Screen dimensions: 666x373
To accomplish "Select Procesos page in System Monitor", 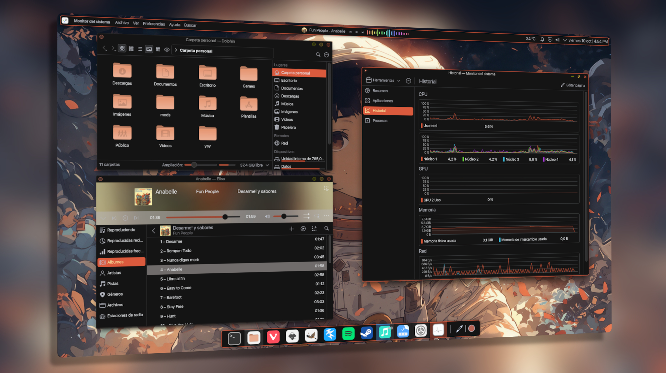I will point(388,121).
